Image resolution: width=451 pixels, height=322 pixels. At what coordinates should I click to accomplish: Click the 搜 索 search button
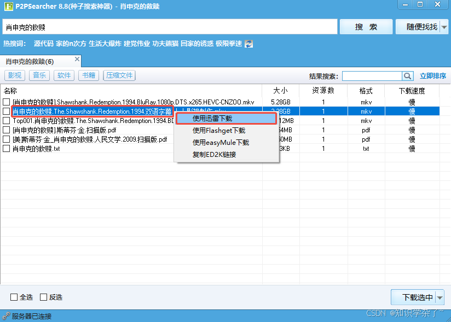pos(366,27)
